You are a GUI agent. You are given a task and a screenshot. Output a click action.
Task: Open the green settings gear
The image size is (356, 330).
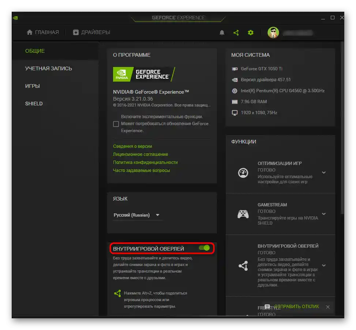click(250, 33)
